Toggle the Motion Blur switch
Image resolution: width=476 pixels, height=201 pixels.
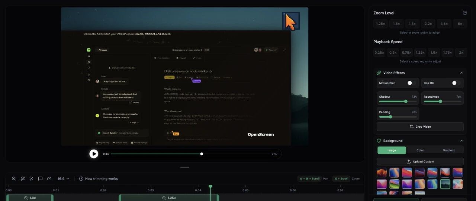411,83
